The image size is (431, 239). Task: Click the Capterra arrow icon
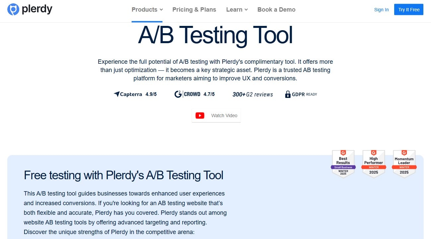coord(116,94)
